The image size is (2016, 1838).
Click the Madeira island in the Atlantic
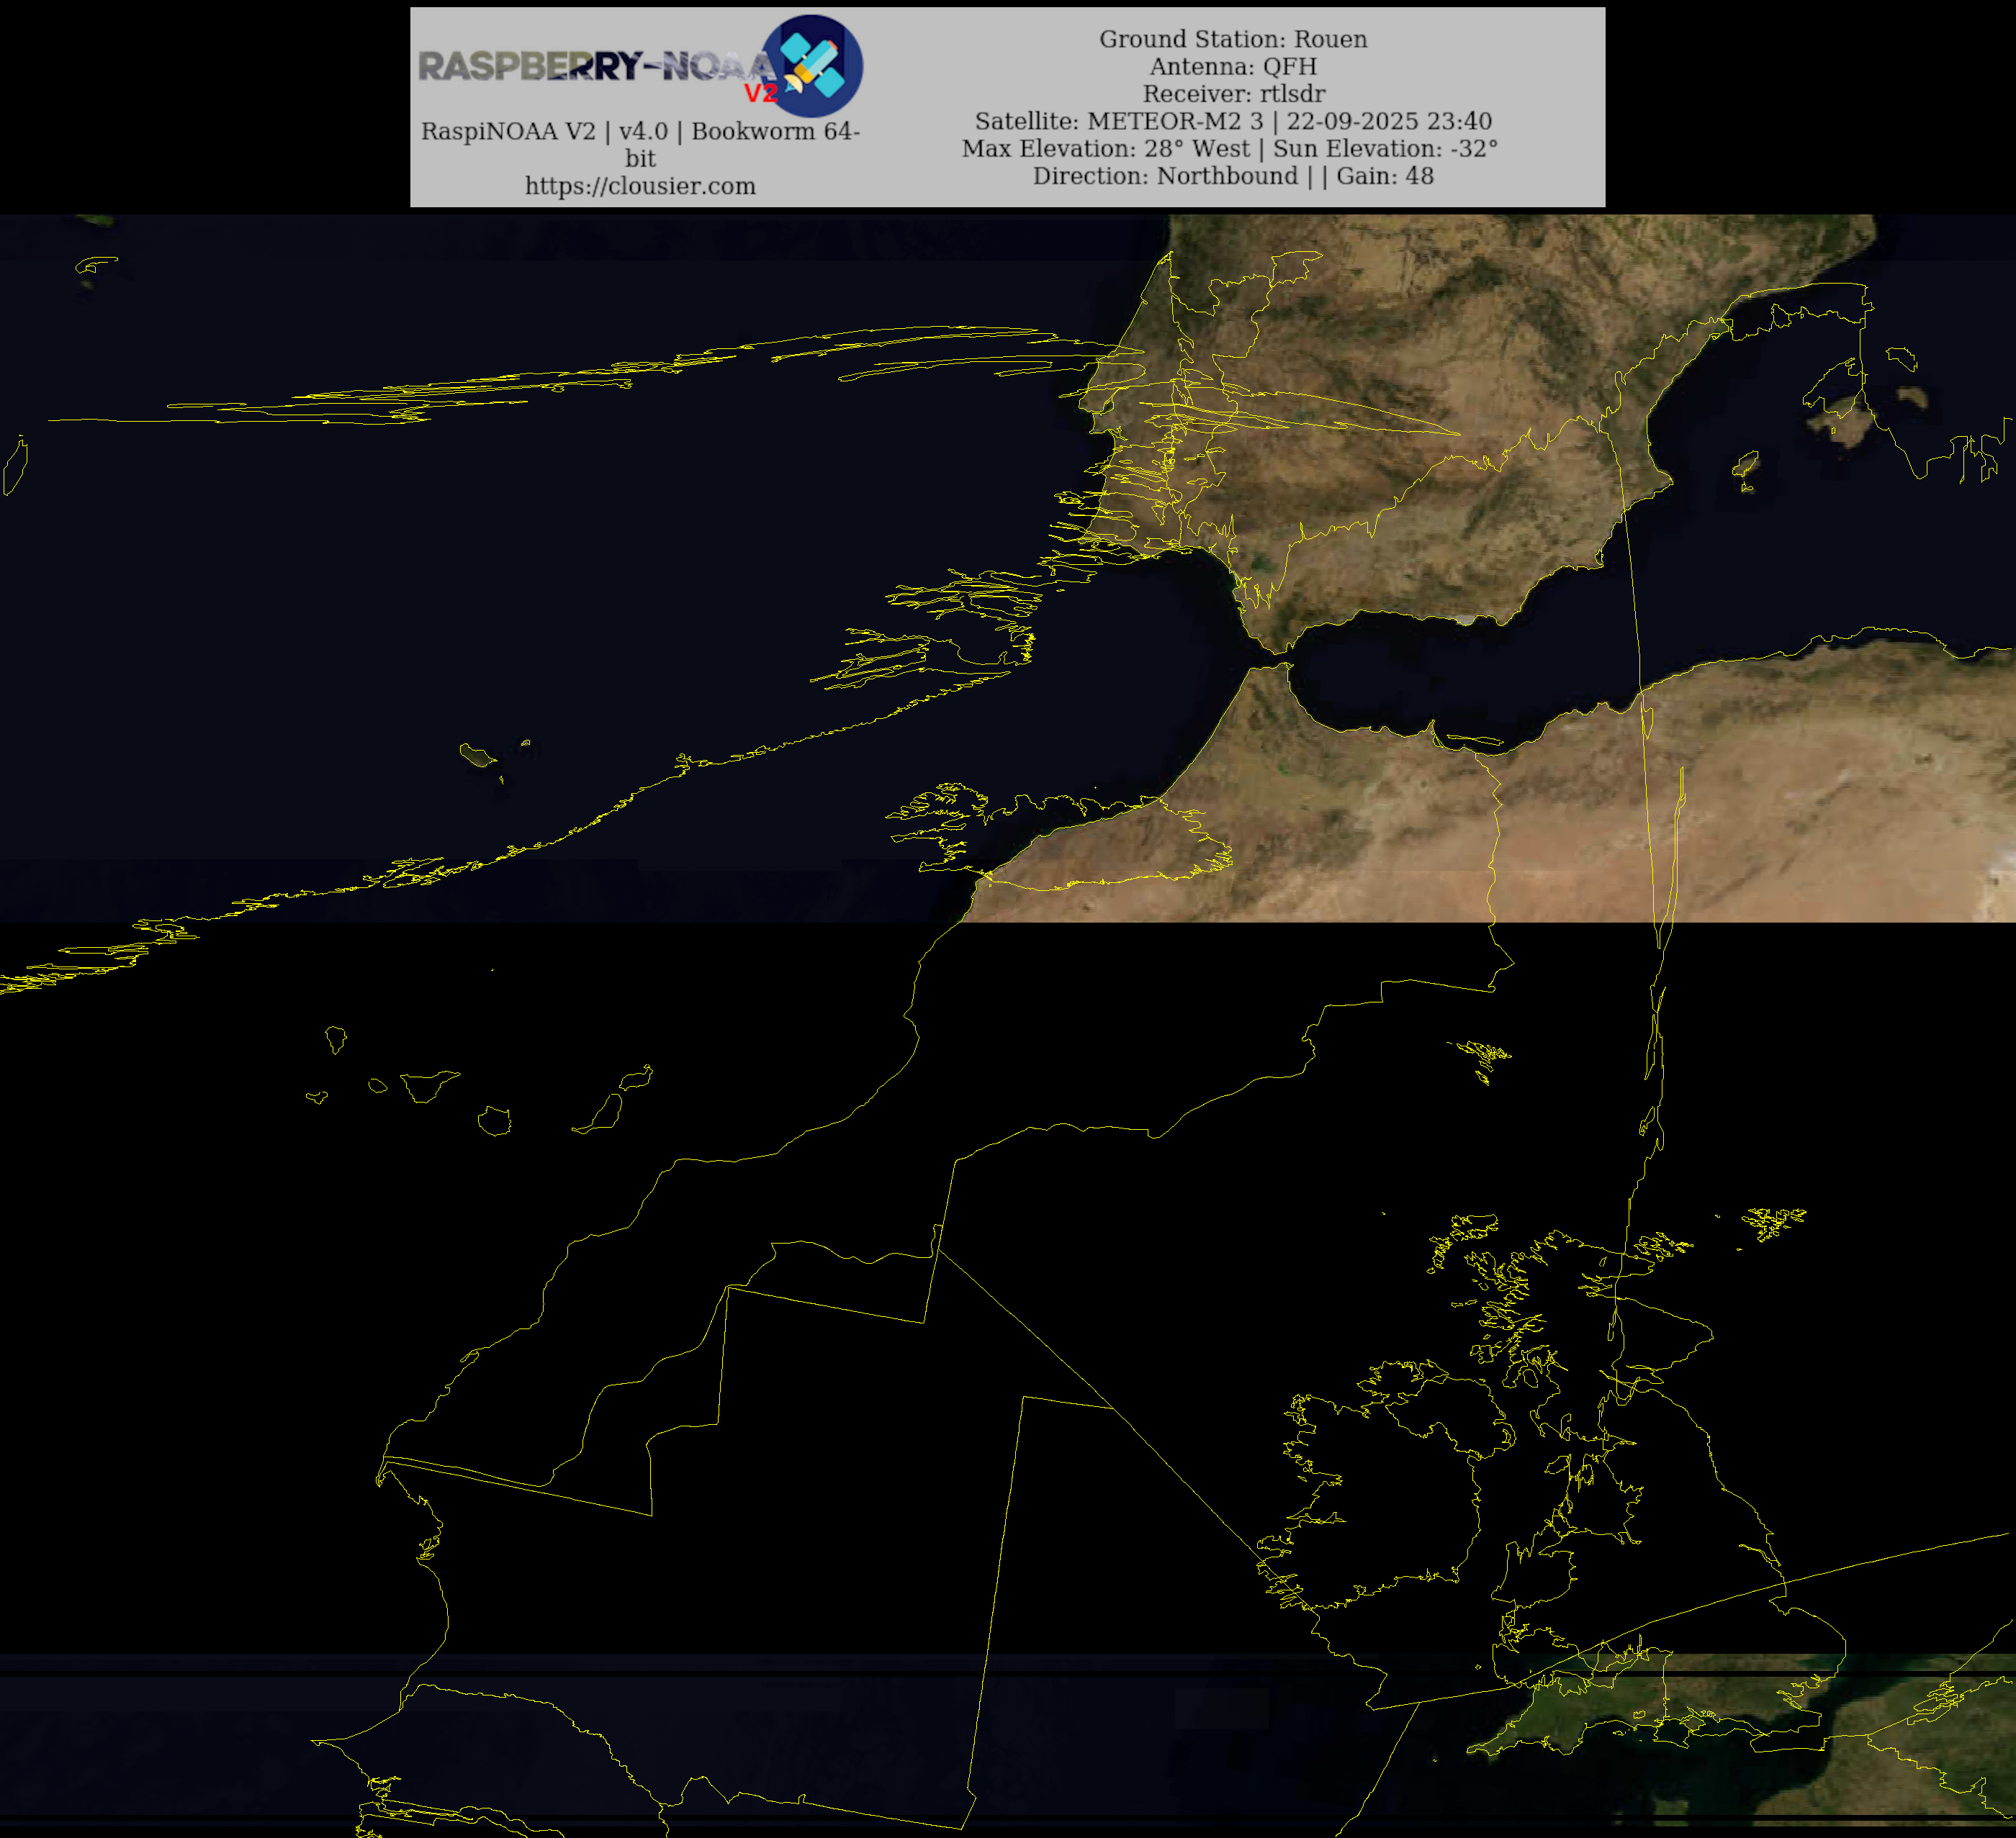tap(478, 755)
